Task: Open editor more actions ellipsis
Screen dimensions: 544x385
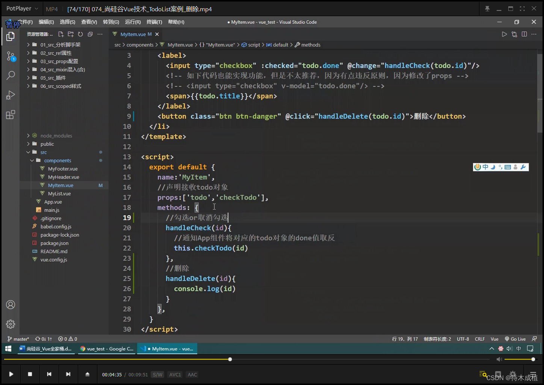Action: [534, 34]
